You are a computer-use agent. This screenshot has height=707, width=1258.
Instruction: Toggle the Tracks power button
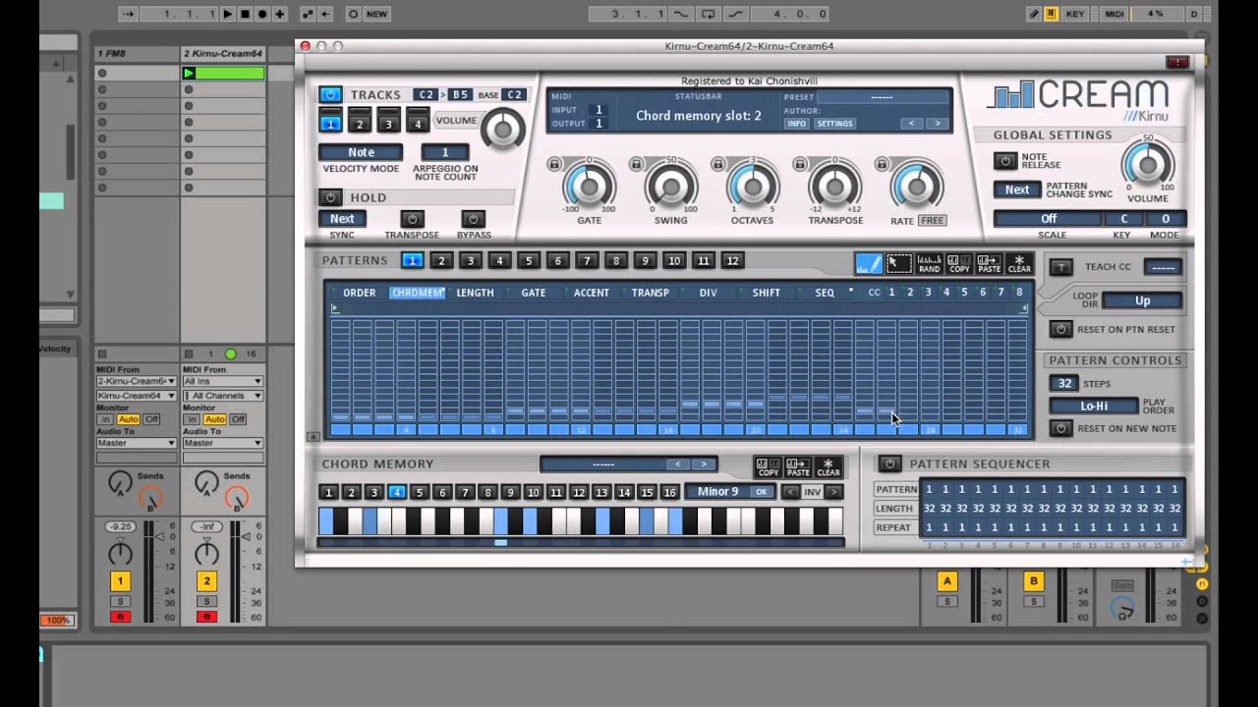(x=330, y=94)
